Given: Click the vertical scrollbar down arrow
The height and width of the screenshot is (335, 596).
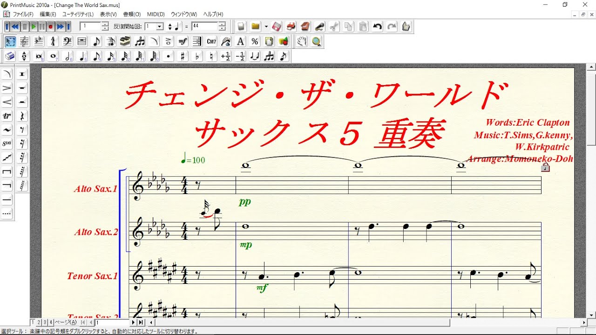Looking at the screenshot, I should (x=591, y=315).
